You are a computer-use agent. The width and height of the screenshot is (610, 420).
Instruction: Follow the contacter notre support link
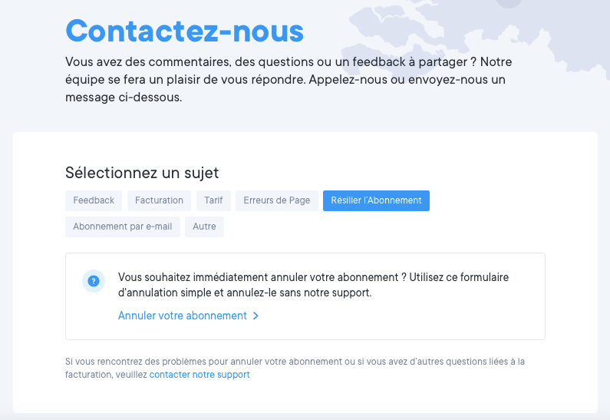pos(199,375)
